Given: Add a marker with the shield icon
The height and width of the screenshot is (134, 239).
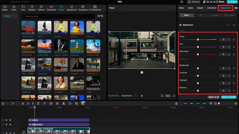Looking at the screenshot, I should click(x=44, y=104).
